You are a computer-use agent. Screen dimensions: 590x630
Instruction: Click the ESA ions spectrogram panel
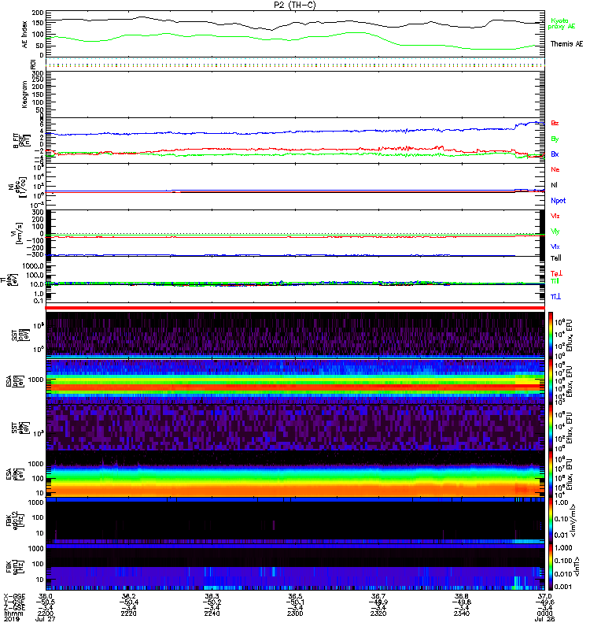[295, 381]
